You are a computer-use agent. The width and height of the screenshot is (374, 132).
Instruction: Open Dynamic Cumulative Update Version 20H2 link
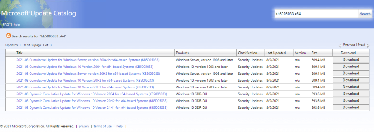[x=92, y=101]
